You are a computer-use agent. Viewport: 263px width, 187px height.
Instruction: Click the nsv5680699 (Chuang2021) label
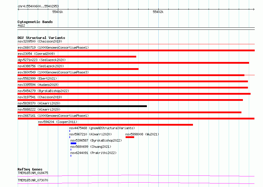91,147
